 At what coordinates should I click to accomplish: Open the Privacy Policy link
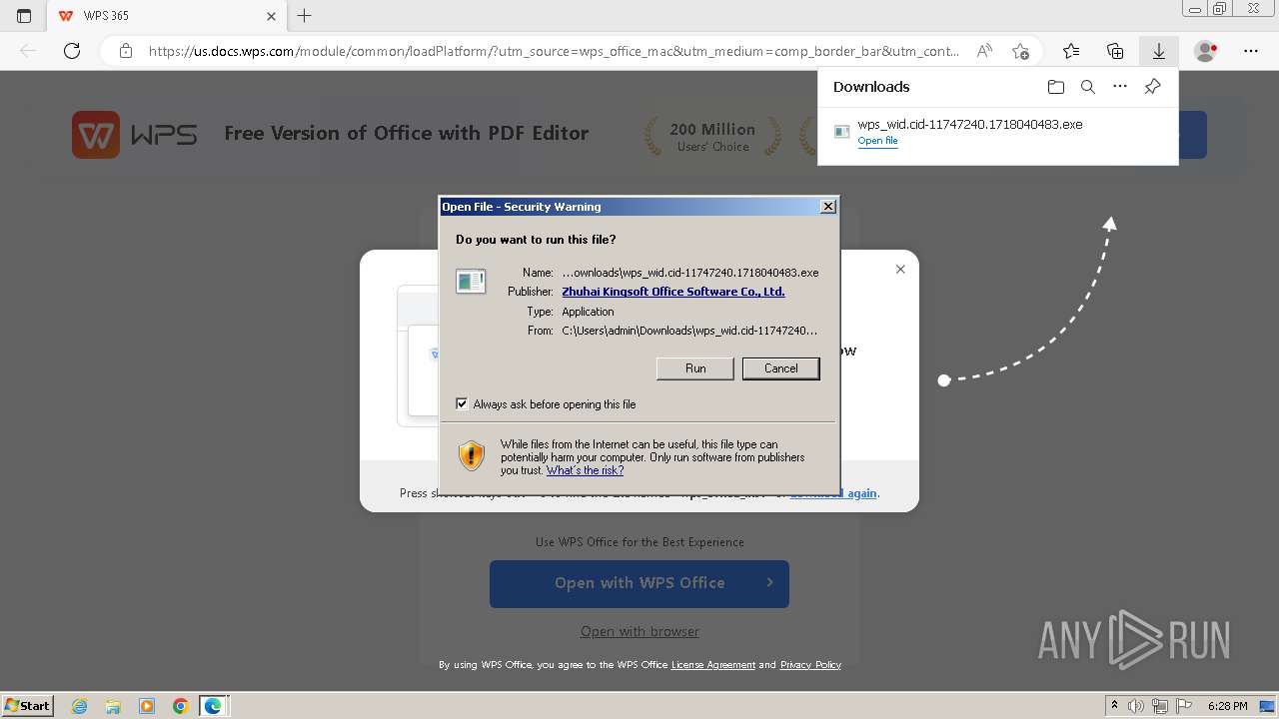[x=810, y=665]
